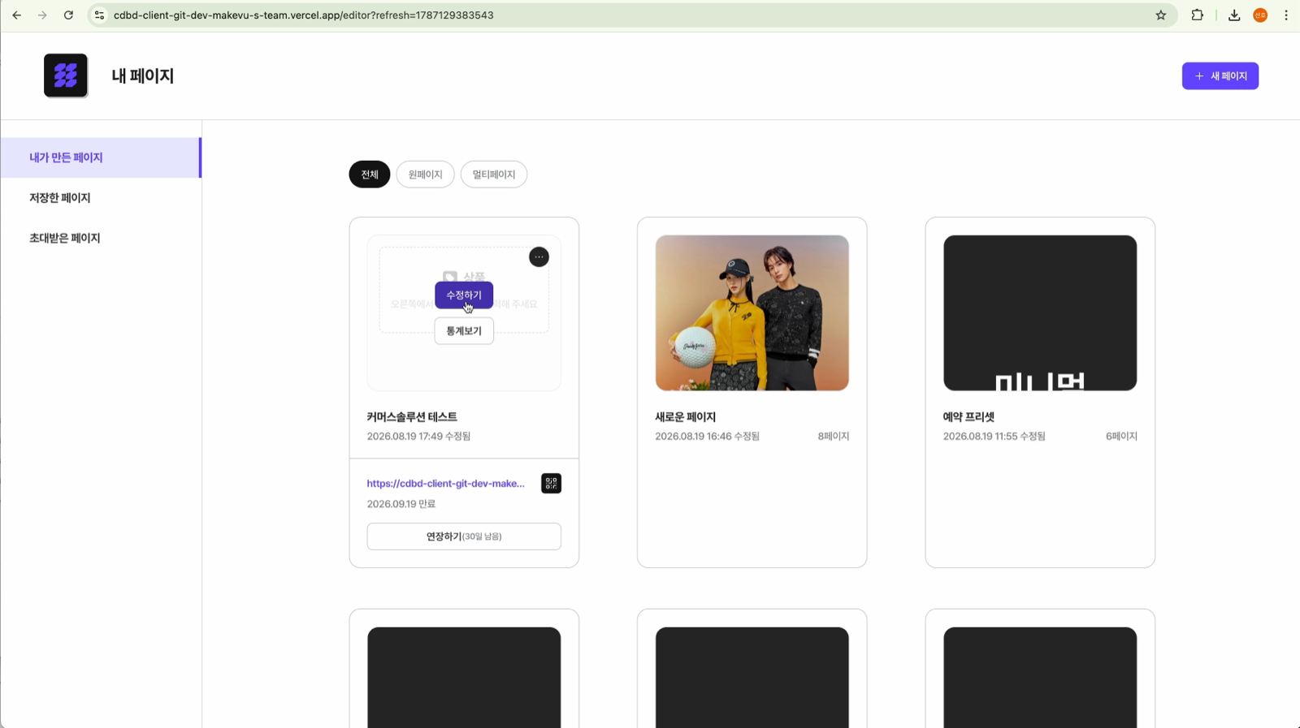Select the 멀티페이지 filter tab
1300x728 pixels.
click(x=494, y=174)
